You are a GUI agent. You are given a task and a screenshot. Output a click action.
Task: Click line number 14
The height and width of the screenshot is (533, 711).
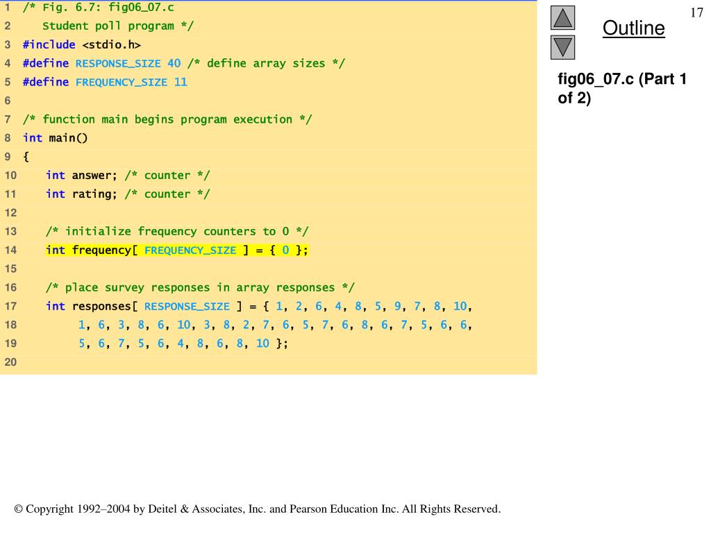click(x=10, y=250)
